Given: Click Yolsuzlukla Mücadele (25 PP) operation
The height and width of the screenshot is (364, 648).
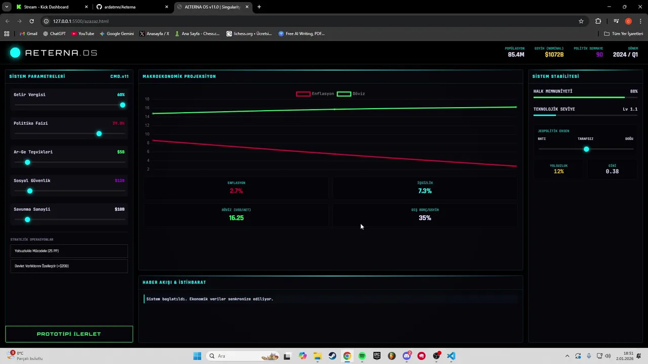Looking at the screenshot, I should click(x=69, y=251).
